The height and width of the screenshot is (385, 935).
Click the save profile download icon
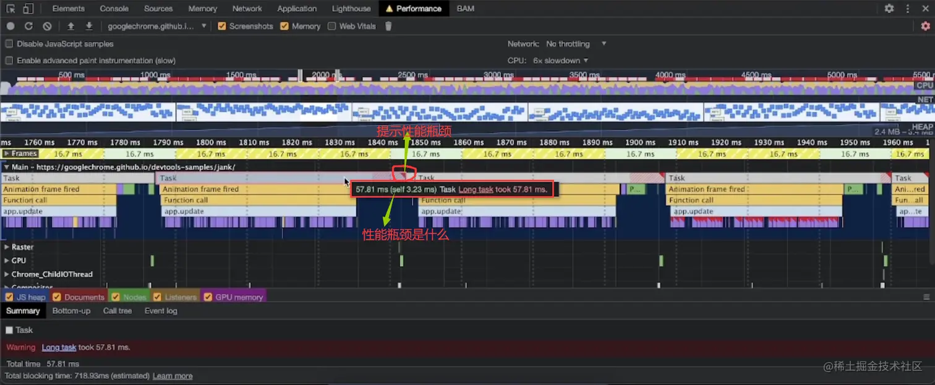pyautogui.click(x=89, y=26)
